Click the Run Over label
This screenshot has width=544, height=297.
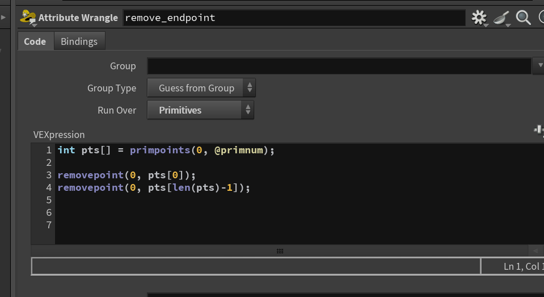point(117,111)
